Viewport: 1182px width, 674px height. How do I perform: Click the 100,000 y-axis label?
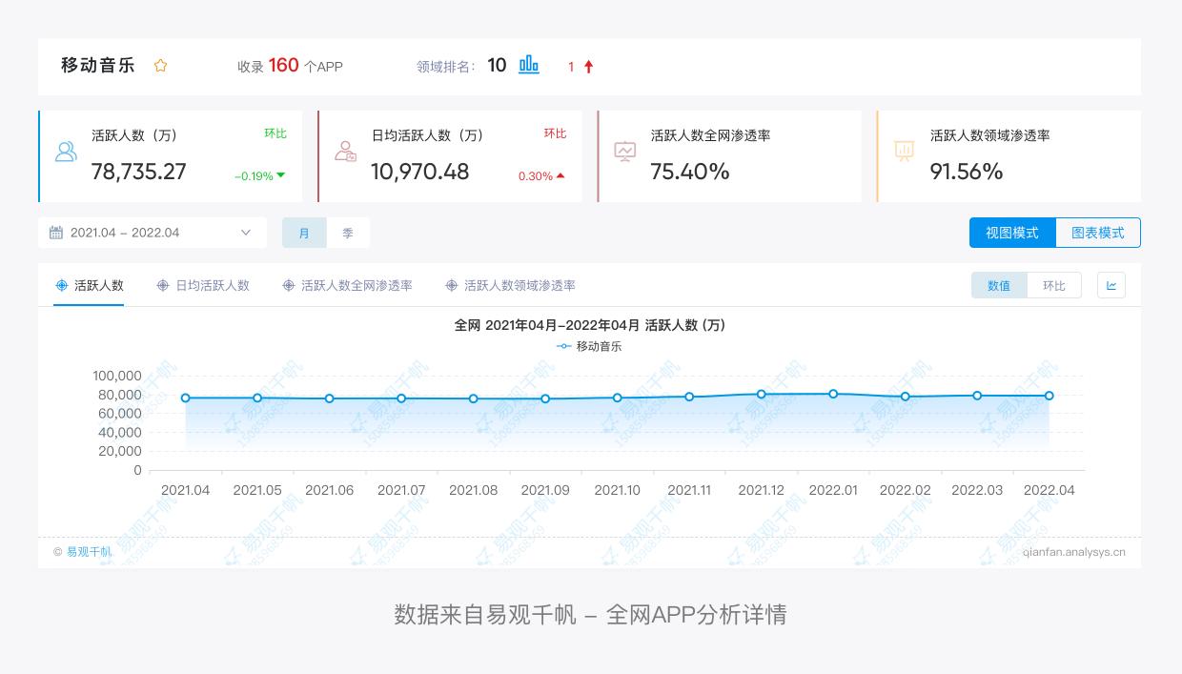117,376
